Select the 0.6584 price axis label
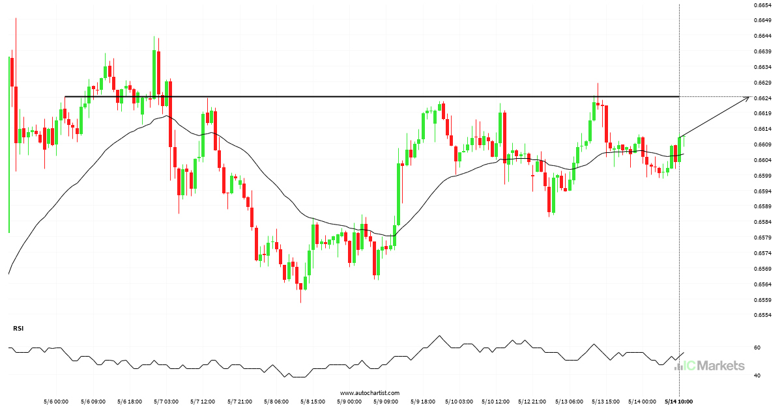This screenshot has height=410, width=782. 762,222
